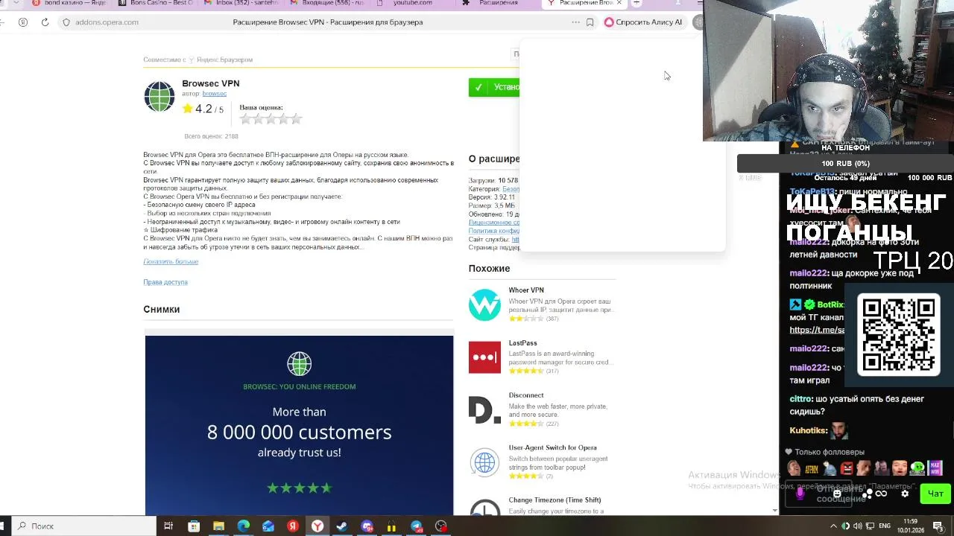Open the 'LastPass' similar extension title

pyautogui.click(x=523, y=343)
